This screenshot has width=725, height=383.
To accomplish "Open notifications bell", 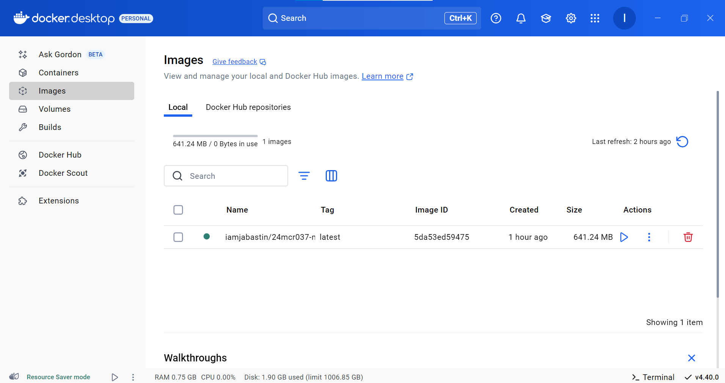I will pos(521,18).
